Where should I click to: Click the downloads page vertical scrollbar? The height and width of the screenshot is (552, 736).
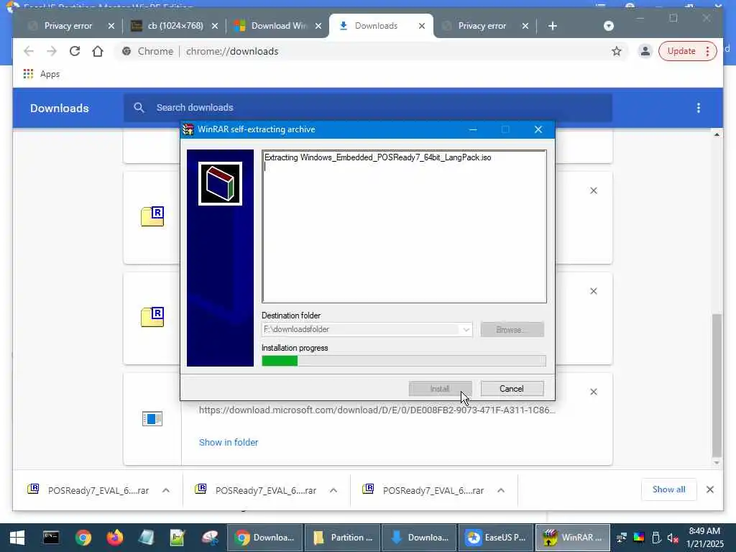[x=717, y=385]
